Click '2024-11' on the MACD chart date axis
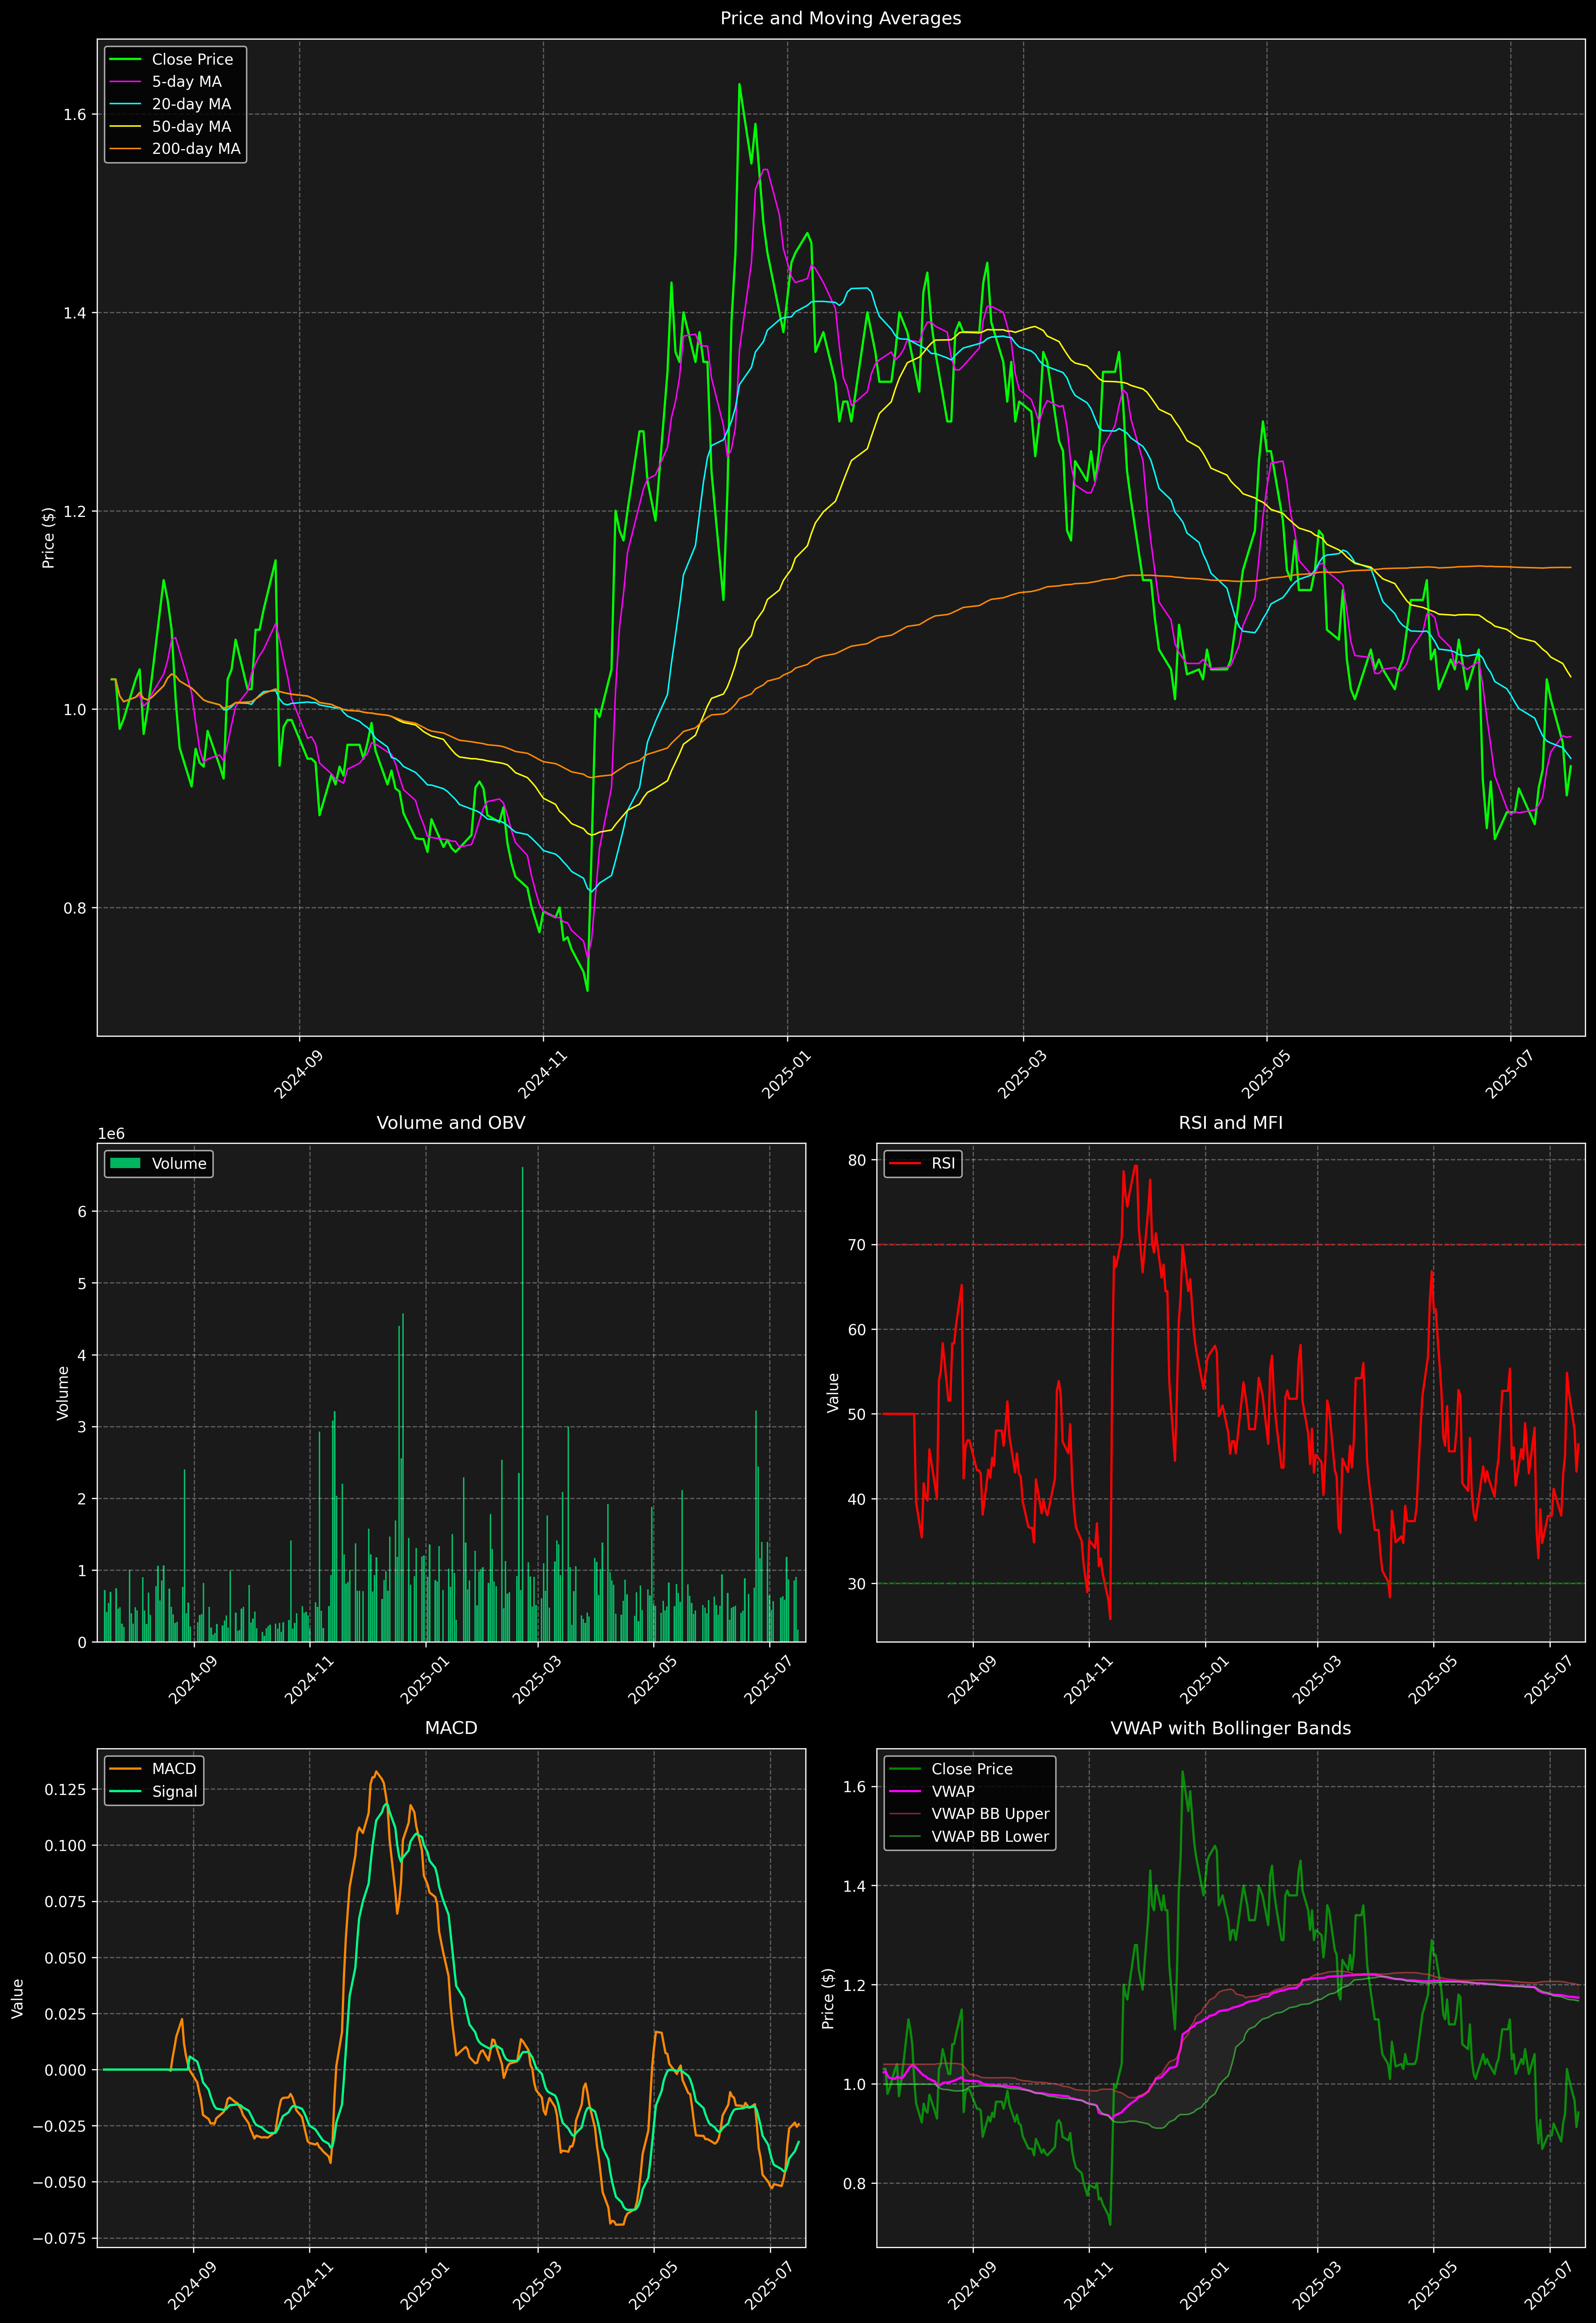Screen dimensions: 1596x2323 pyautogui.click(x=309, y=2285)
